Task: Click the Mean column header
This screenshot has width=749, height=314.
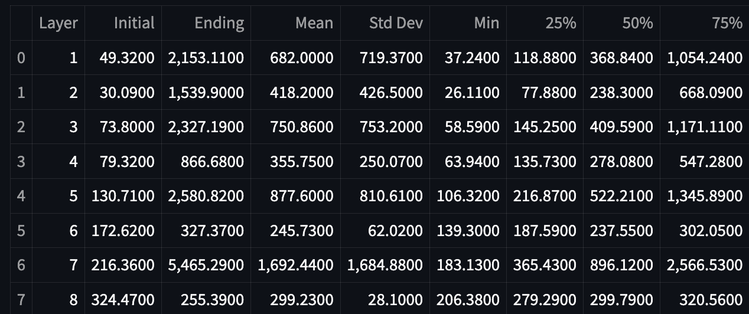Action: point(314,23)
